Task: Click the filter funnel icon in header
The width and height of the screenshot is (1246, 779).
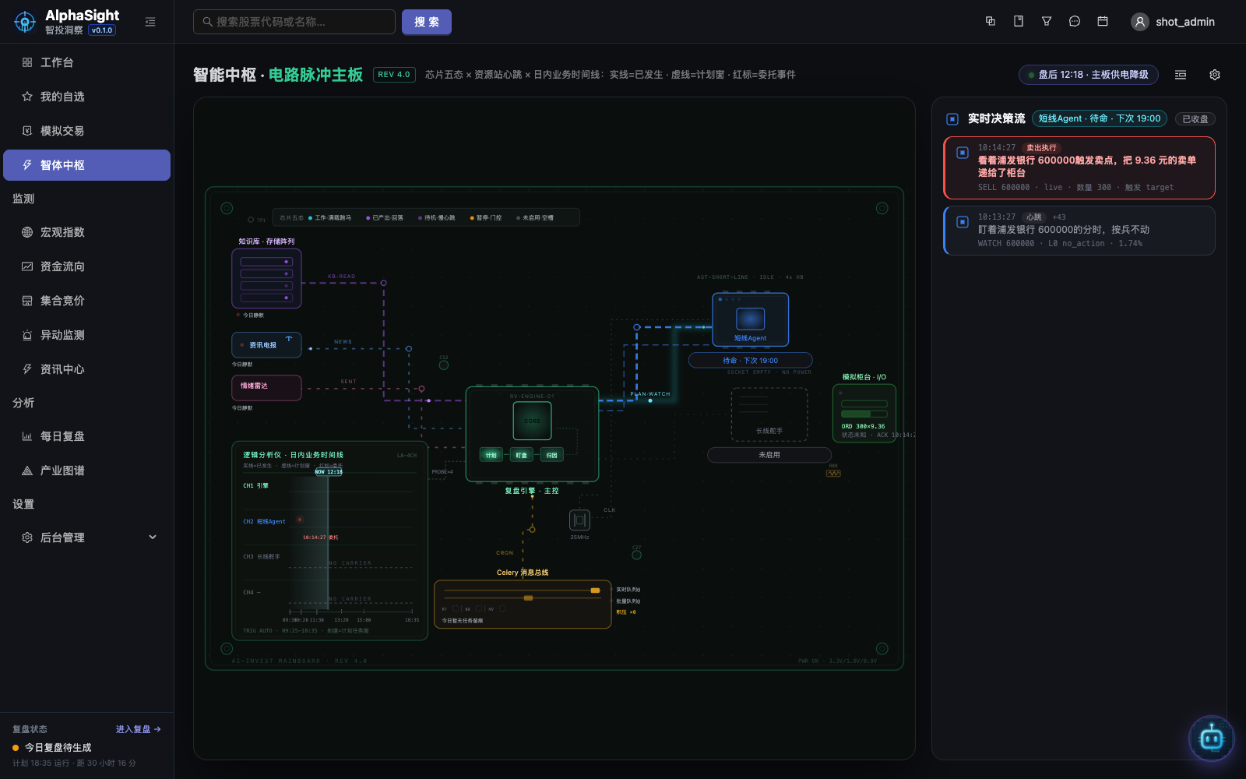Action: coord(1047,22)
